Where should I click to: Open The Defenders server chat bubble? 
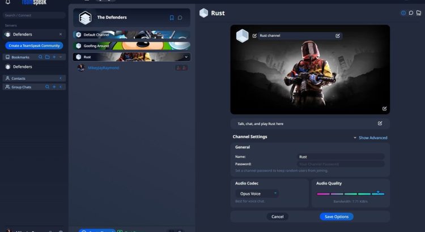pos(180,18)
